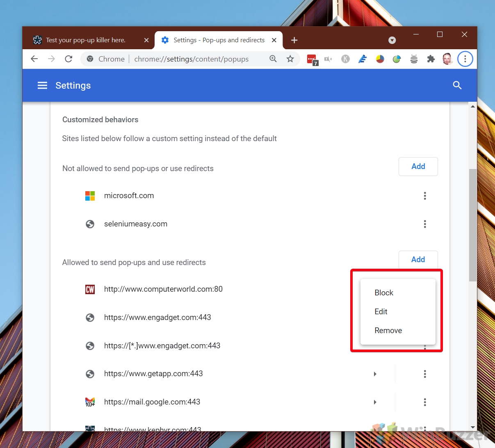Viewport: 495px width, 448px height.
Task: Click the zoom magnifier icon in address bar
Action: coord(273,59)
